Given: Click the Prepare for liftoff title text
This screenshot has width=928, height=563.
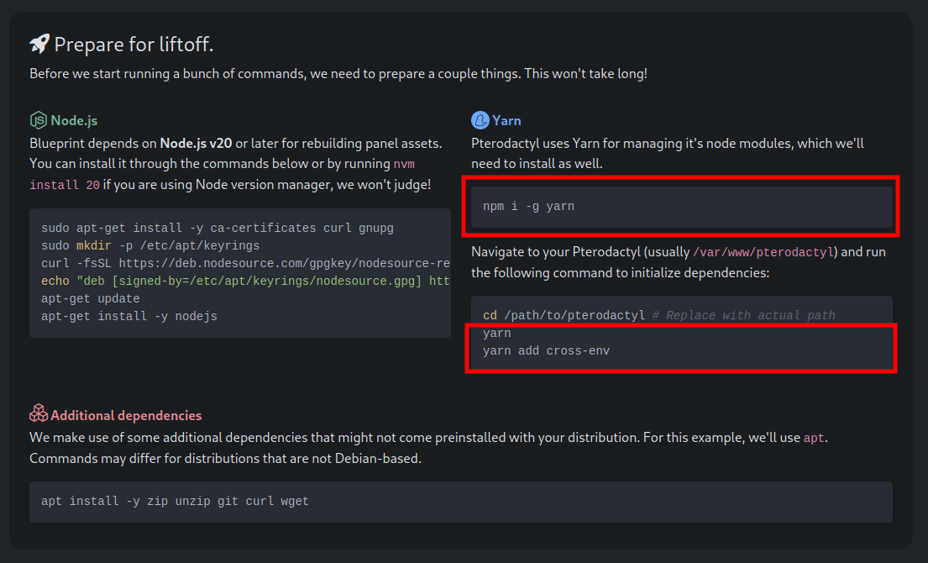Looking at the screenshot, I should coord(134,45).
